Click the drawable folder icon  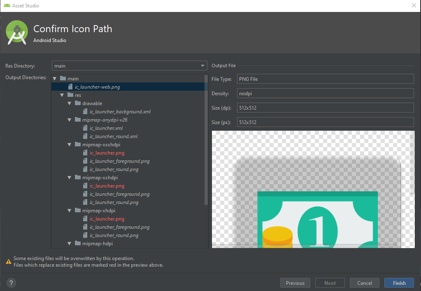[x=78, y=103]
